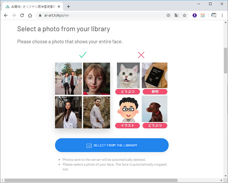
Task: Click the scroll left arrow
Action: pyautogui.click(x=2, y=180)
